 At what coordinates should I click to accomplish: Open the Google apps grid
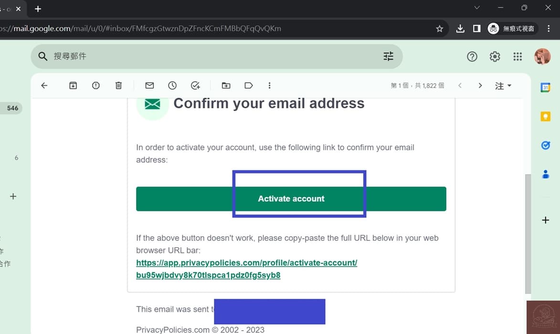click(518, 57)
